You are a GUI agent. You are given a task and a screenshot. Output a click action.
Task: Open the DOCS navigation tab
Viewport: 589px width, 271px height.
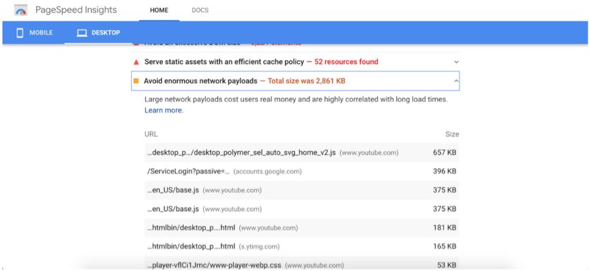(x=200, y=10)
